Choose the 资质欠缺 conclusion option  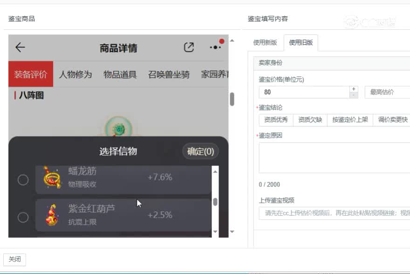[310, 120]
